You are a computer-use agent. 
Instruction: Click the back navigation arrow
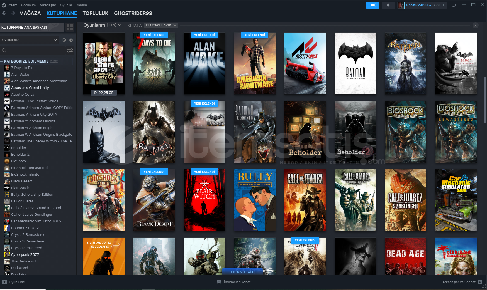click(4, 13)
